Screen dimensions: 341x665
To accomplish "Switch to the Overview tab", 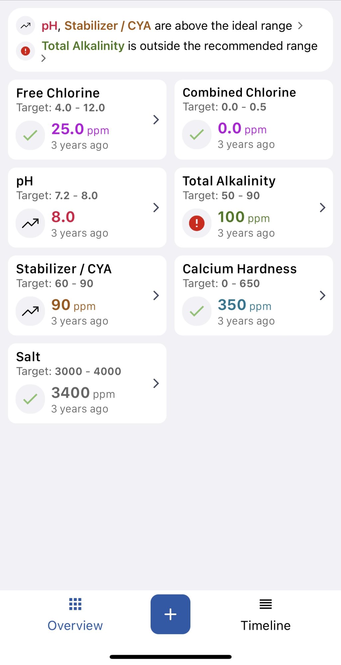I will 75,614.
